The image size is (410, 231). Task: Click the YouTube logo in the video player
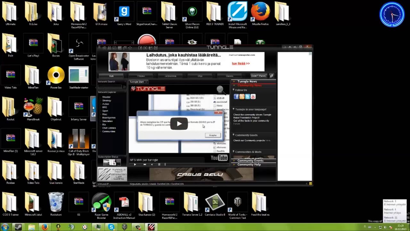[219, 158]
